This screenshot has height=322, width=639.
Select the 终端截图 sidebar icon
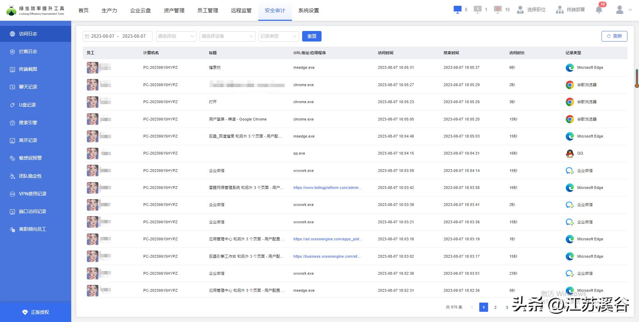tap(13, 69)
